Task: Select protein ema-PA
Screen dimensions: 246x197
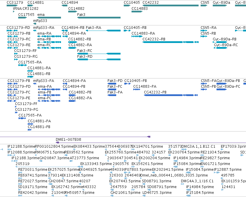Action: tap(49, 89)
